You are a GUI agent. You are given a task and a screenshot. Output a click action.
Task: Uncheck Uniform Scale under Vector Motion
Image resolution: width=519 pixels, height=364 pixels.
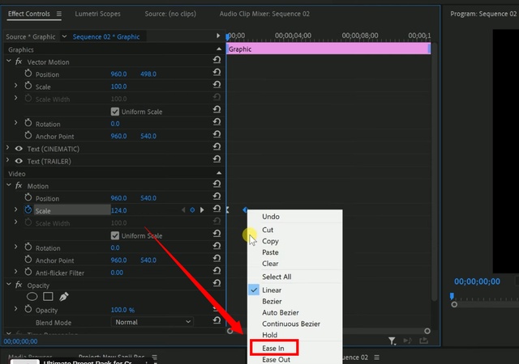point(114,112)
